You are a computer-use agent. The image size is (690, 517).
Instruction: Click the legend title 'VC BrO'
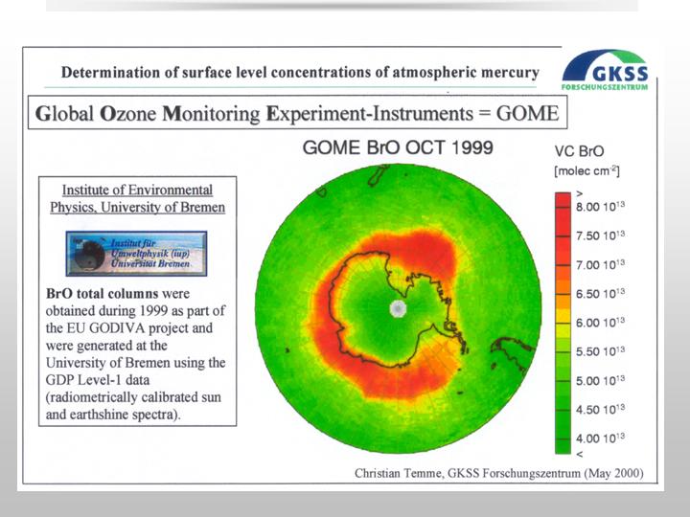point(579,151)
